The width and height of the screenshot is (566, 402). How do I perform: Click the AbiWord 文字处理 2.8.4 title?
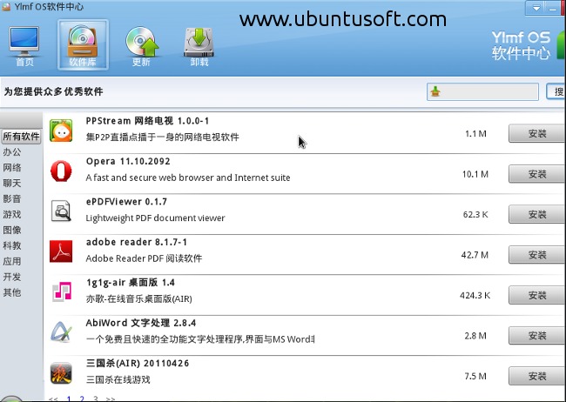tap(141, 323)
